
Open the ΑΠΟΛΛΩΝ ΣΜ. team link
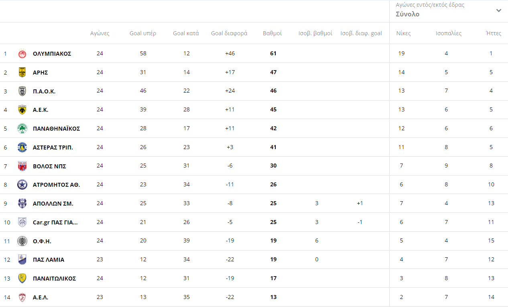(x=53, y=204)
